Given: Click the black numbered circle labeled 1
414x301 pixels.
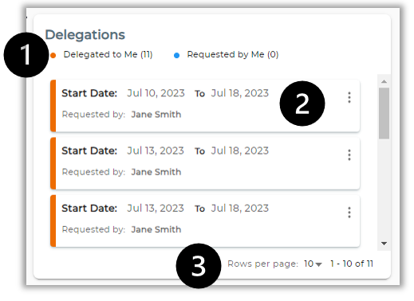Looking at the screenshot, I should pyautogui.click(x=26, y=55).
